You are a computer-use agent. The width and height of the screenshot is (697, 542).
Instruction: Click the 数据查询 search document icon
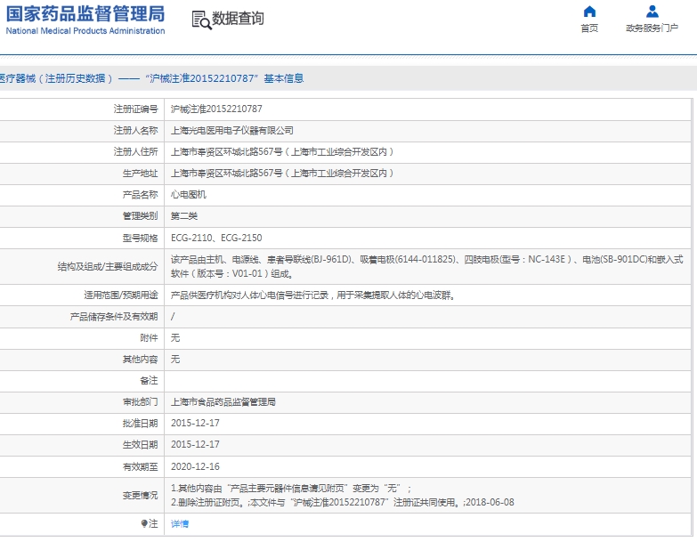click(x=201, y=20)
